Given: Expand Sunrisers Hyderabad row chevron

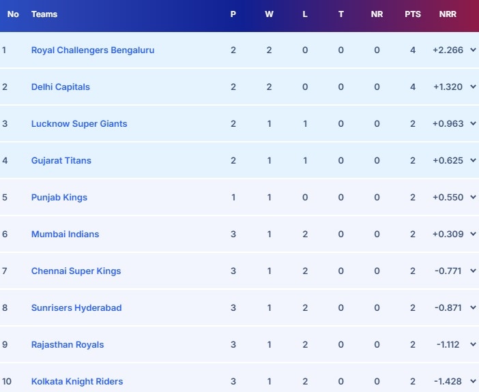Looking at the screenshot, I should click(x=473, y=307).
